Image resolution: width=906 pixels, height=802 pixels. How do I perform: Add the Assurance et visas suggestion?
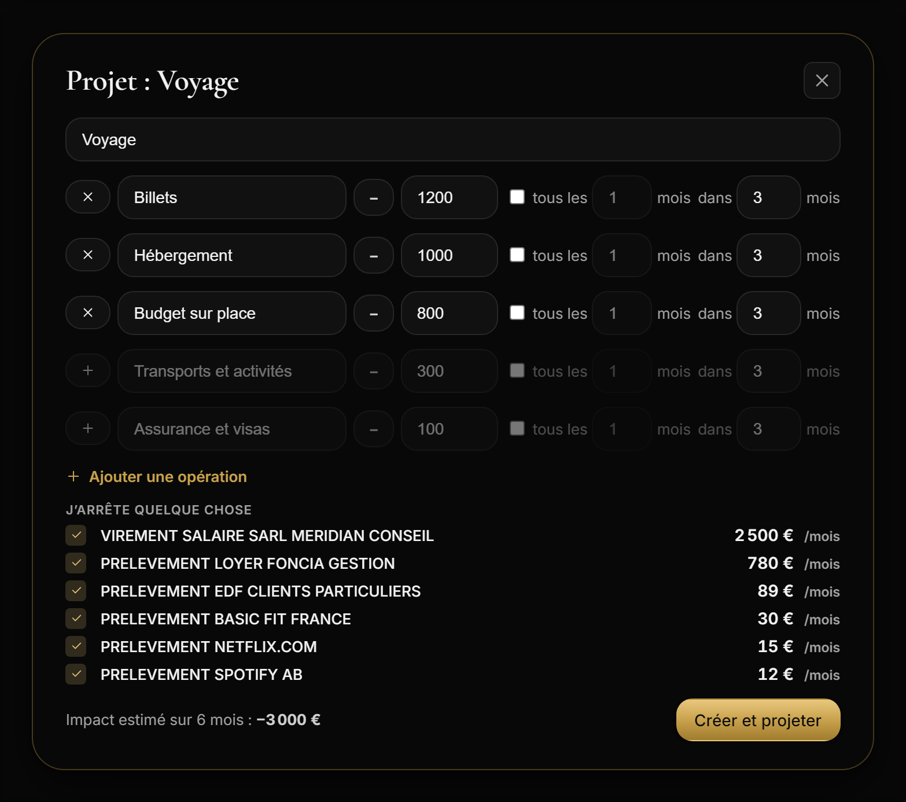(x=88, y=429)
